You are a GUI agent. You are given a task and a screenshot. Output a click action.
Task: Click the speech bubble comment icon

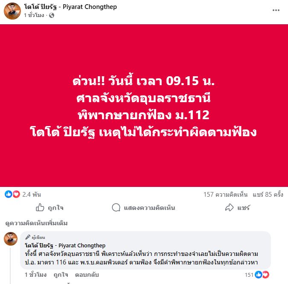tap(116, 207)
